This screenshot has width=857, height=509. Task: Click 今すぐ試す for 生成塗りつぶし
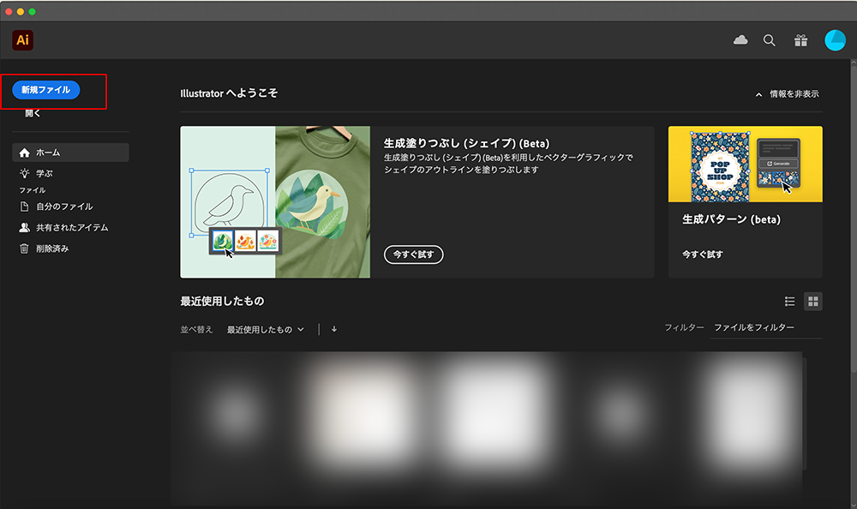tap(414, 254)
